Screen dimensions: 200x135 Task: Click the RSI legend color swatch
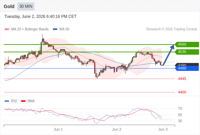pos(7,101)
